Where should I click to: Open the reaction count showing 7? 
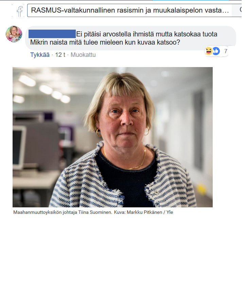pos(226,51)
